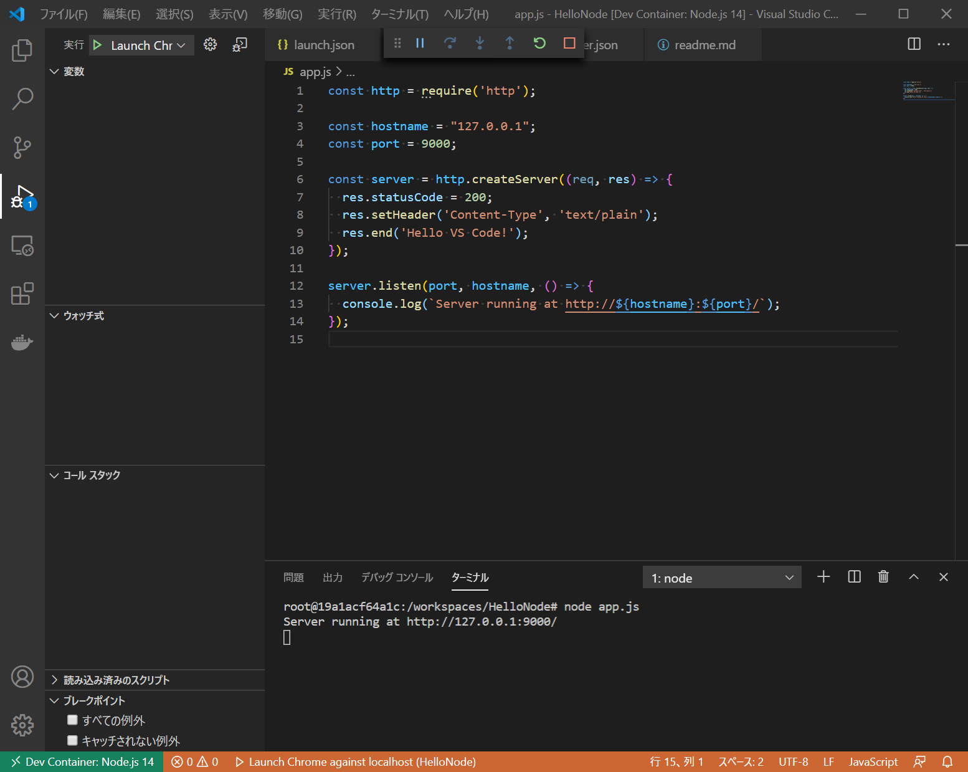
Task: Open the Source Control view
Action: click(x=22, y=148)
